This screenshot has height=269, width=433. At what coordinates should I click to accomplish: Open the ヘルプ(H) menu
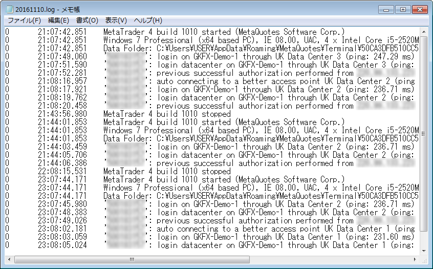click(x=148, y=20)
